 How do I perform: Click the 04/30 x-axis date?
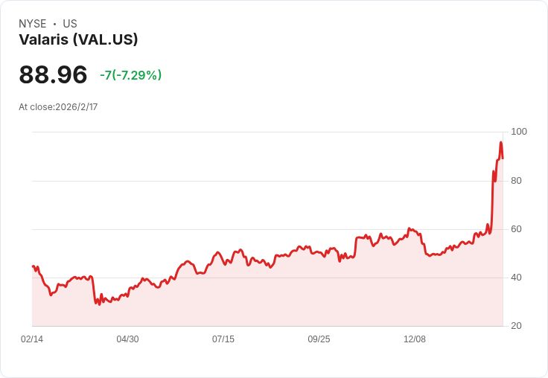pos(127,339)
